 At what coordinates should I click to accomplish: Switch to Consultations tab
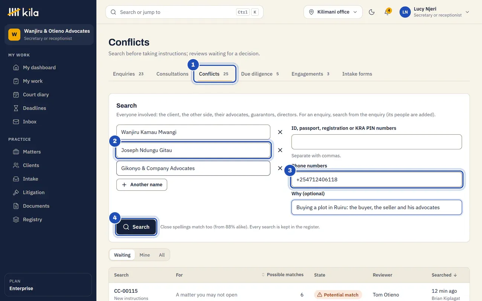coord(172,74)
